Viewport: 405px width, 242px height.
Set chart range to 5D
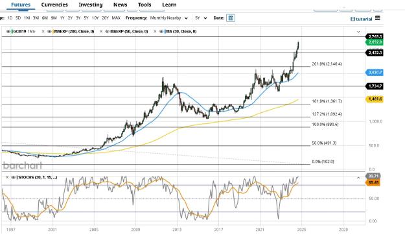tap(18, 18)
